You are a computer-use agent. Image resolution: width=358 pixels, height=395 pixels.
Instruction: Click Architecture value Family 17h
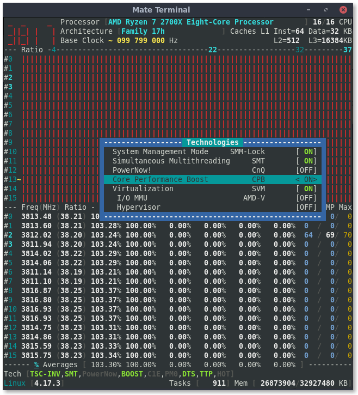click(x=143, y=31)
